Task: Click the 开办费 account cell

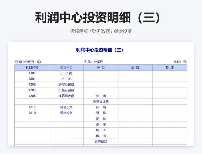Action: coord(66,73)
